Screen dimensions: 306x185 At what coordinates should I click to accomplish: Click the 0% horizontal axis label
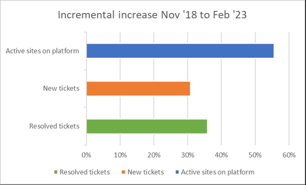click(x=86, y=155)
